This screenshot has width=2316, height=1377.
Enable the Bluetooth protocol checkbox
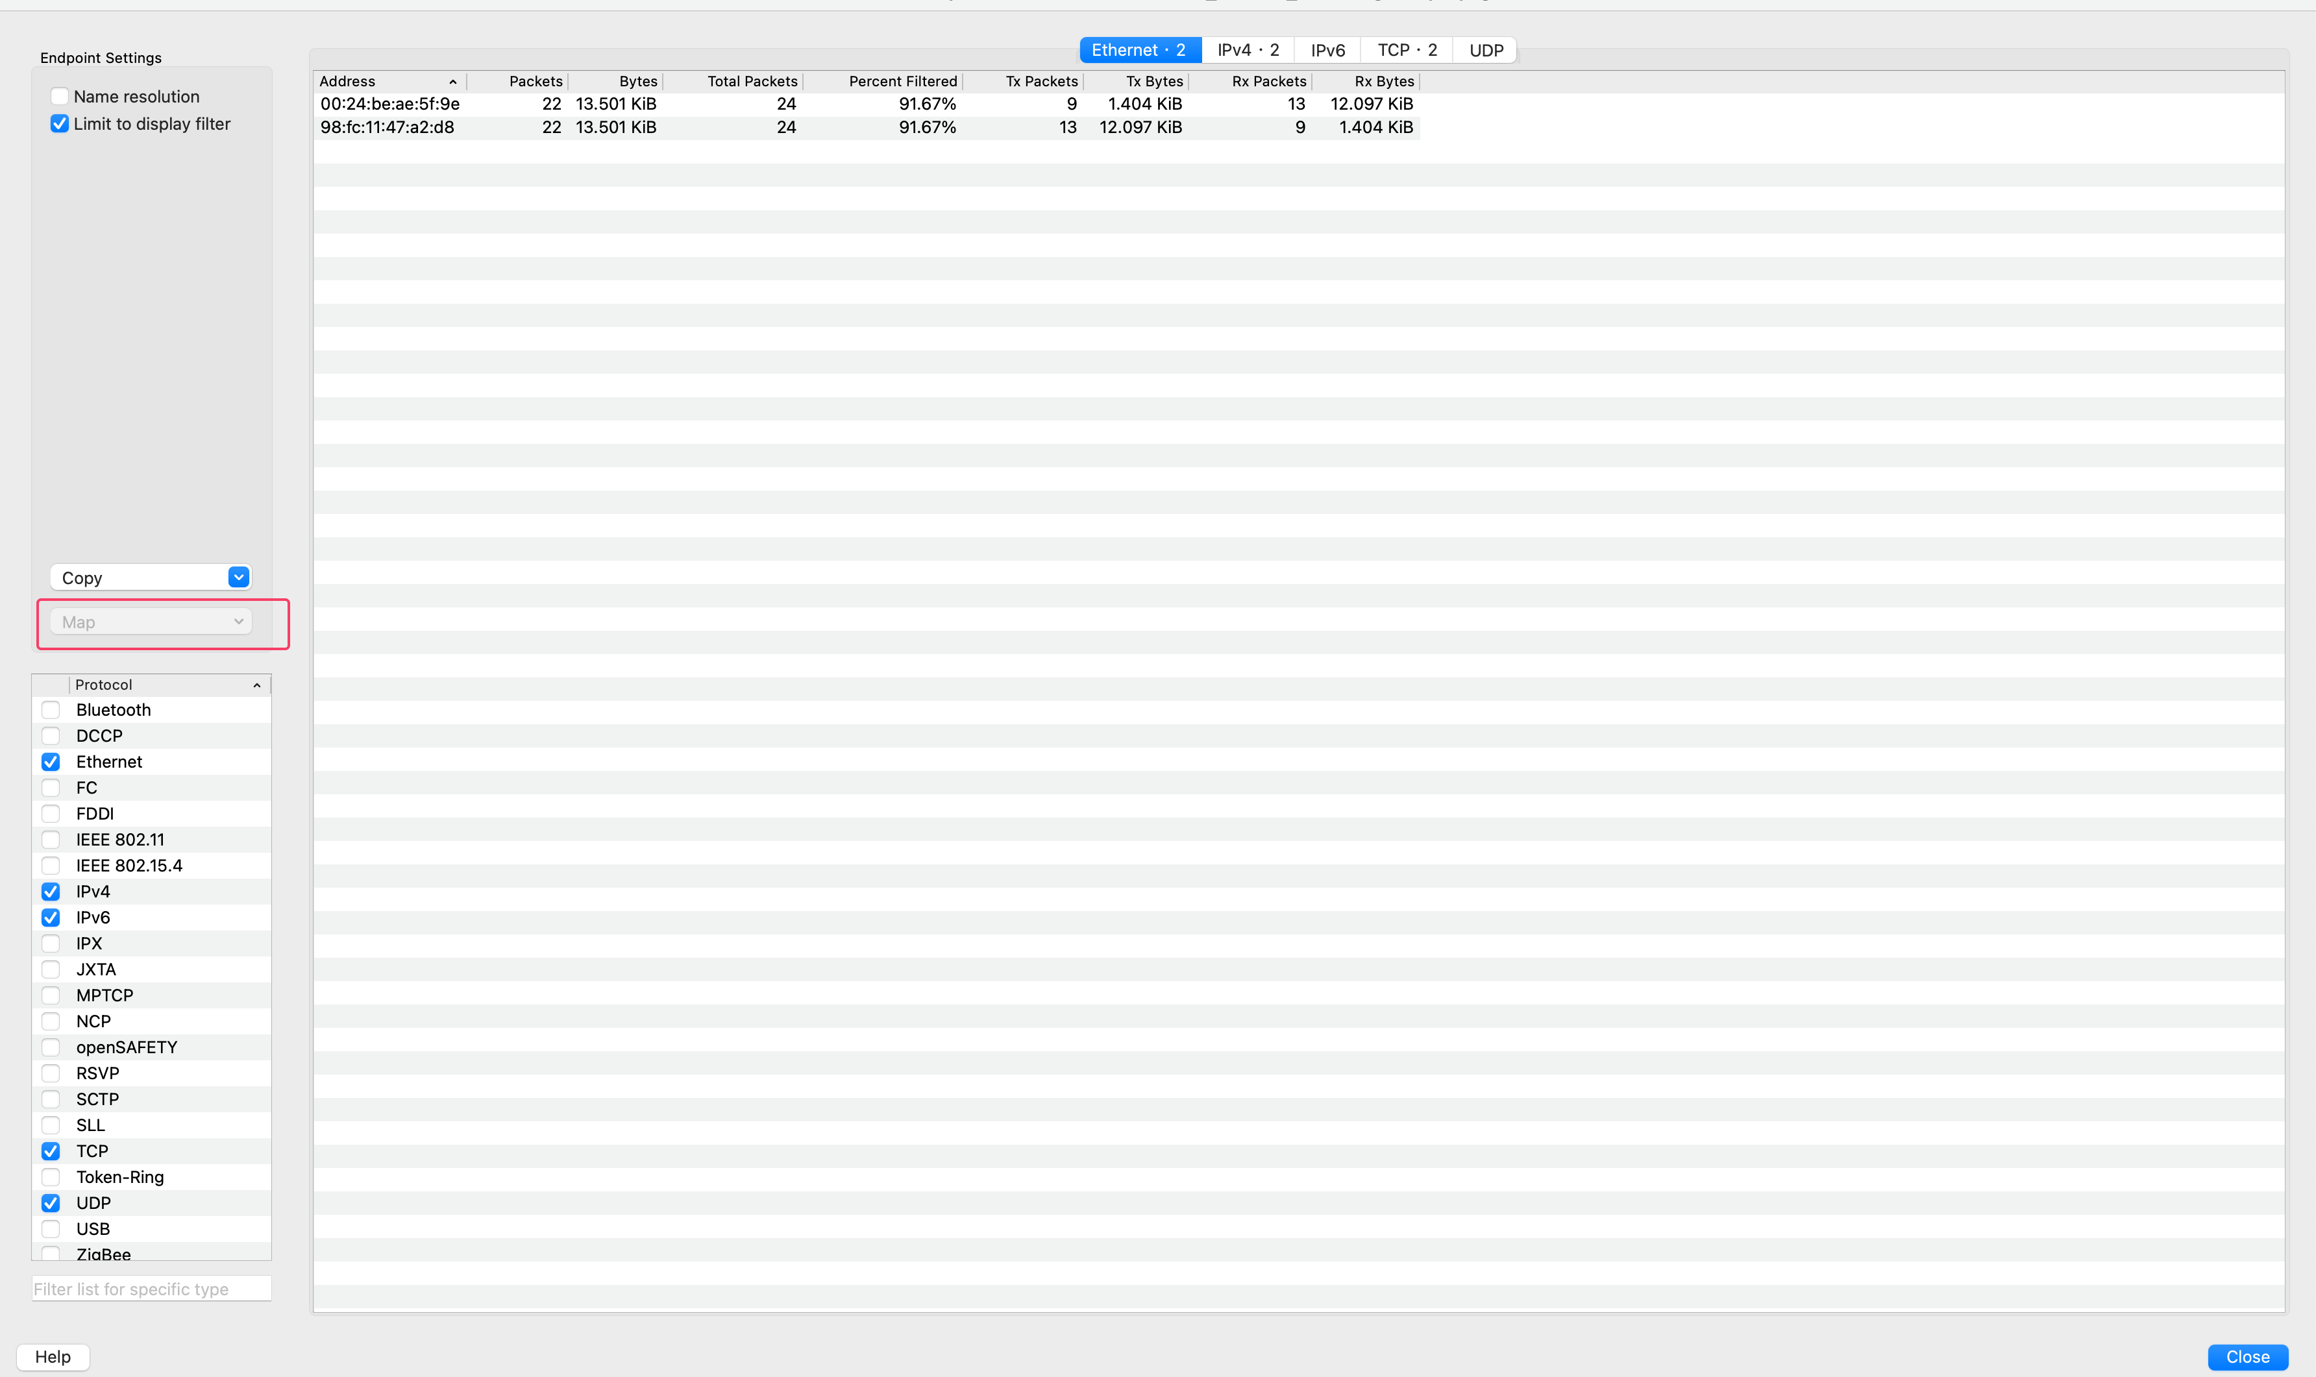51,710
